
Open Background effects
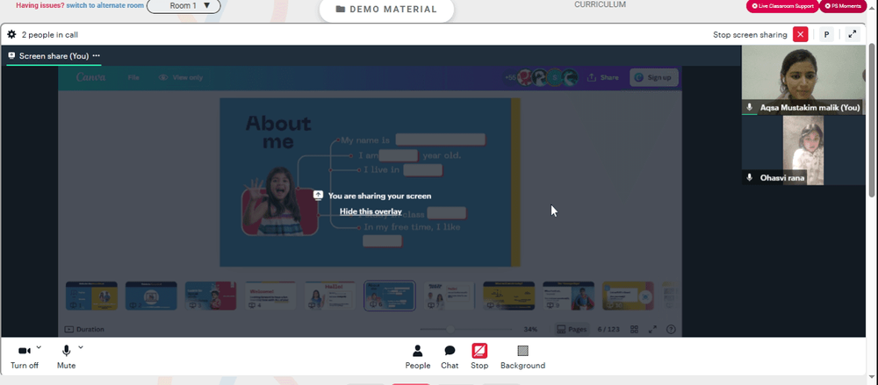(x=522, y=356)
